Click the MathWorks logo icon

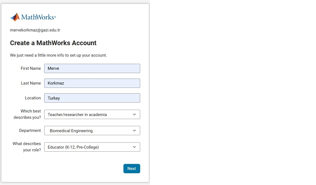pyautogui.click(x=15, y=17)
